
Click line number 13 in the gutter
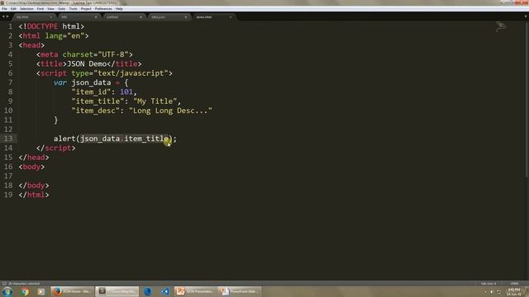click(8, 139)
